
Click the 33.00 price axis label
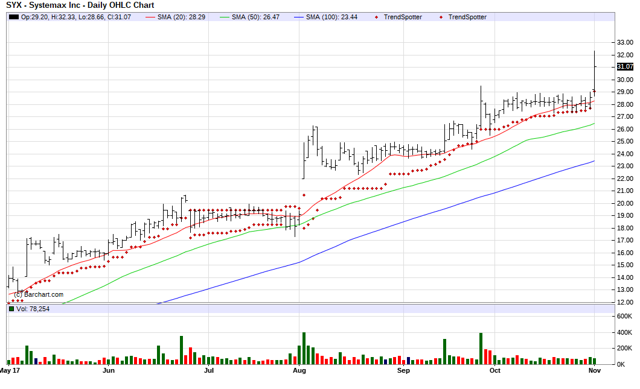[625, 42]
